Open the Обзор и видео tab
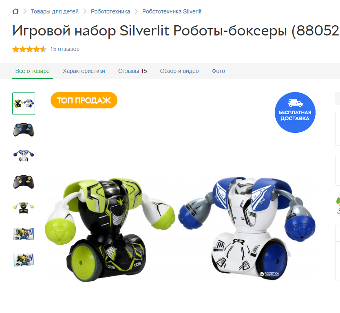This screenshot has width=340, height=313. click(x=179, y=71)
